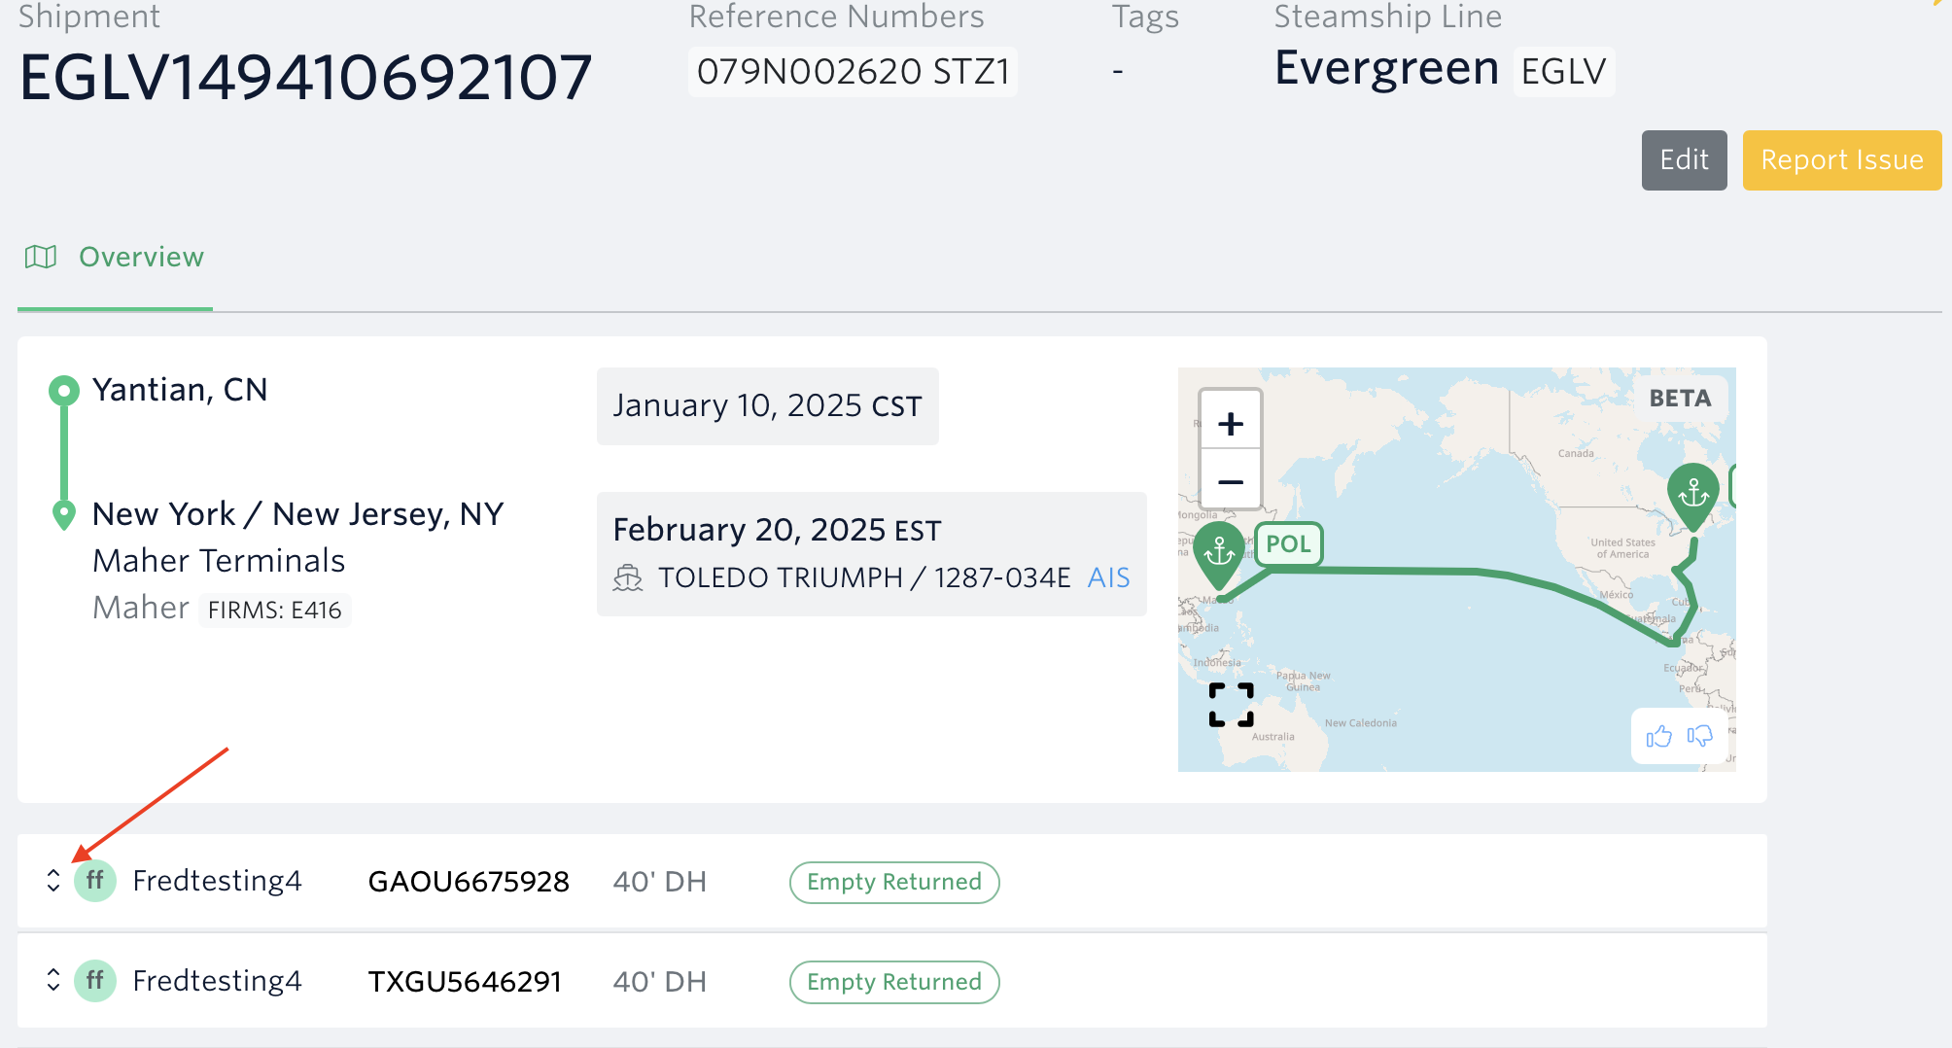Click the ff avatar for container GAOU6675928
The width and height of the screenshot is (1952, 1048).
95,881
